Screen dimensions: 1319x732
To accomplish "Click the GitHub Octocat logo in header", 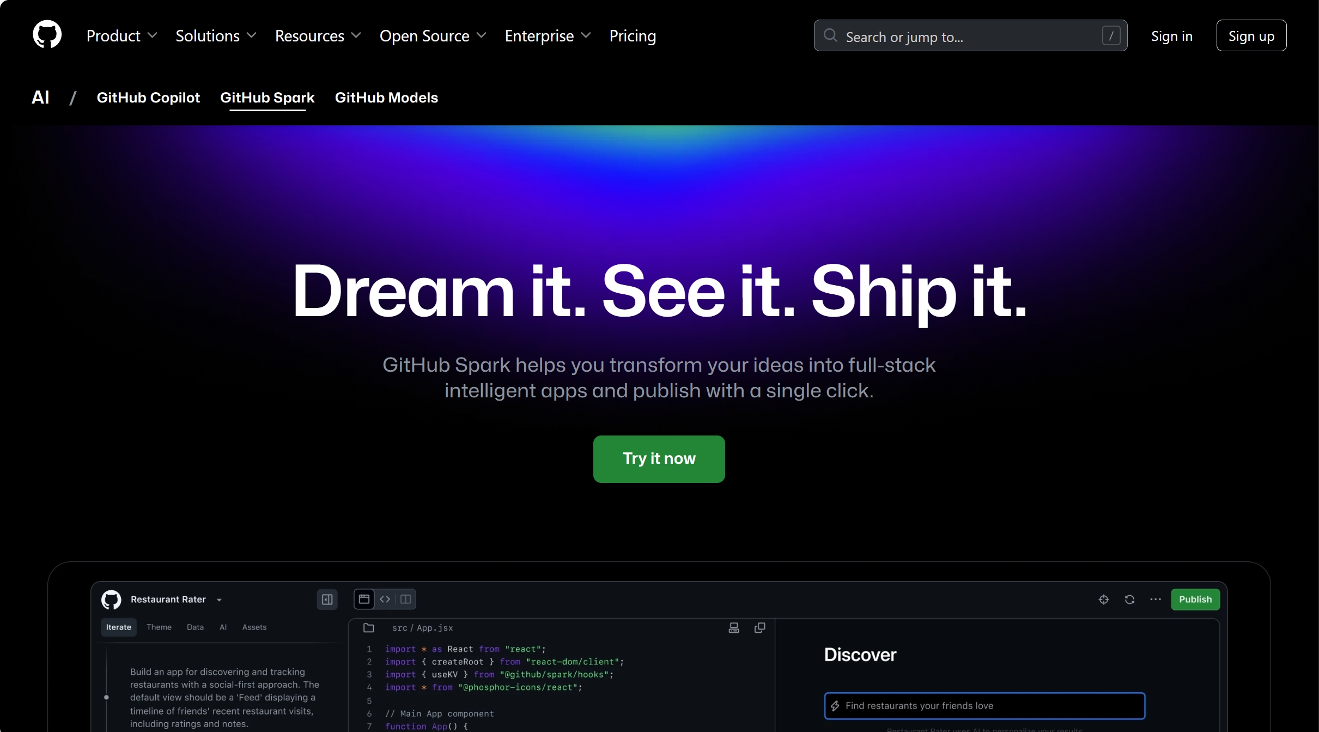I will pyautogui.click(x=47, y=35).
